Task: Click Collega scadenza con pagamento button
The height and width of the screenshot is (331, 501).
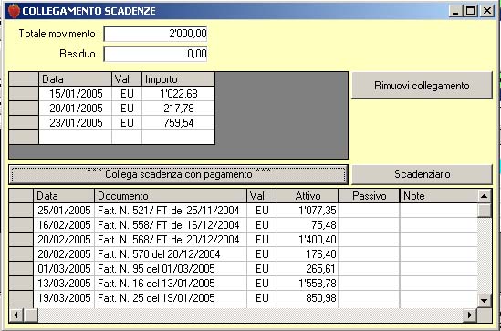Action: pos(178,174)
